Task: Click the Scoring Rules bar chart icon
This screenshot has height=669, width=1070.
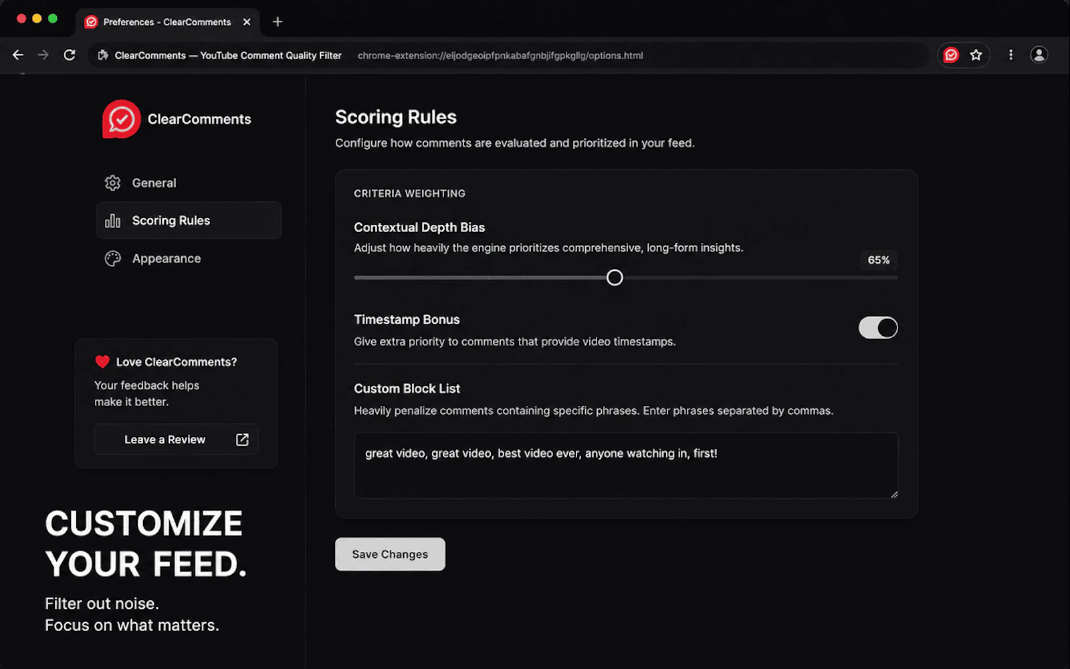Action: pyautogui.click(x=112, y=221)
